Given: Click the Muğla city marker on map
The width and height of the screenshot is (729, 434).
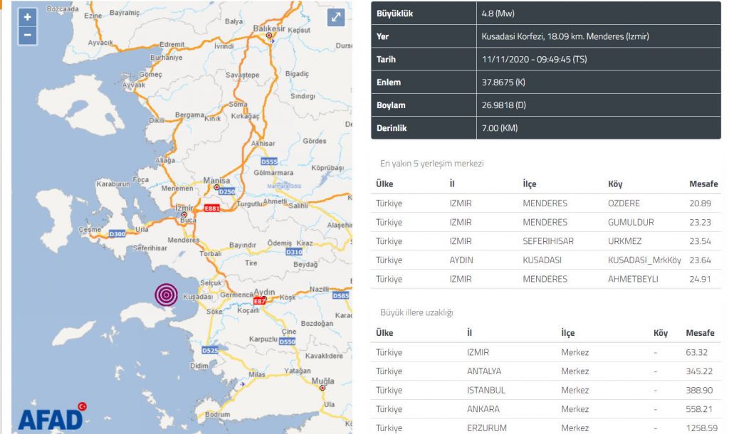Looking at the screenshot, I should pyautogui.click(x=322, y=388).
